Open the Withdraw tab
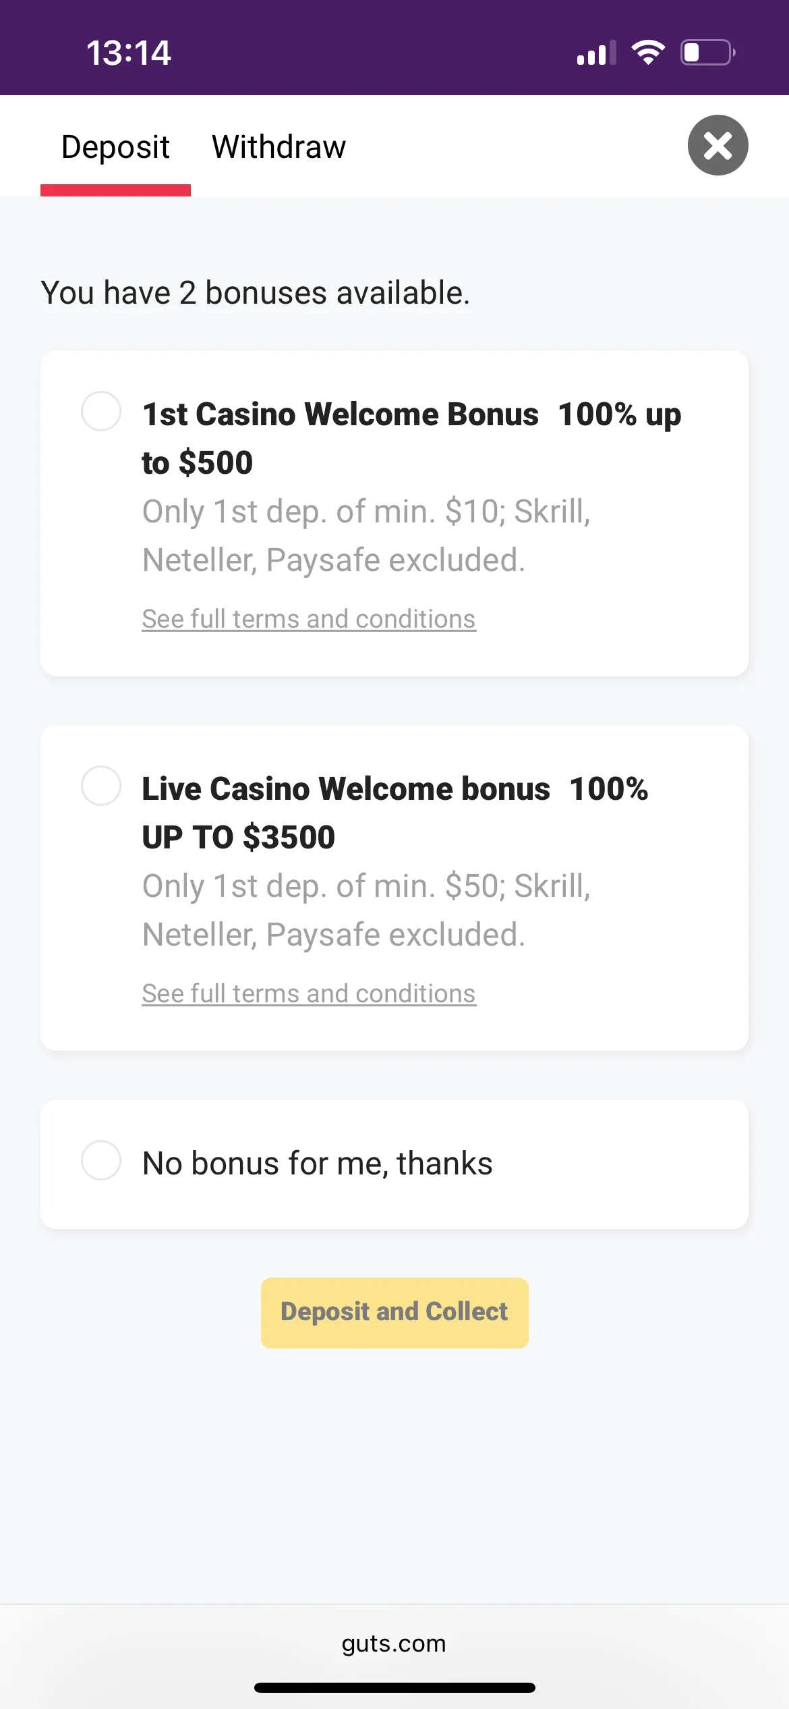The image size is (789, 1709). click(x=279, y=147)
